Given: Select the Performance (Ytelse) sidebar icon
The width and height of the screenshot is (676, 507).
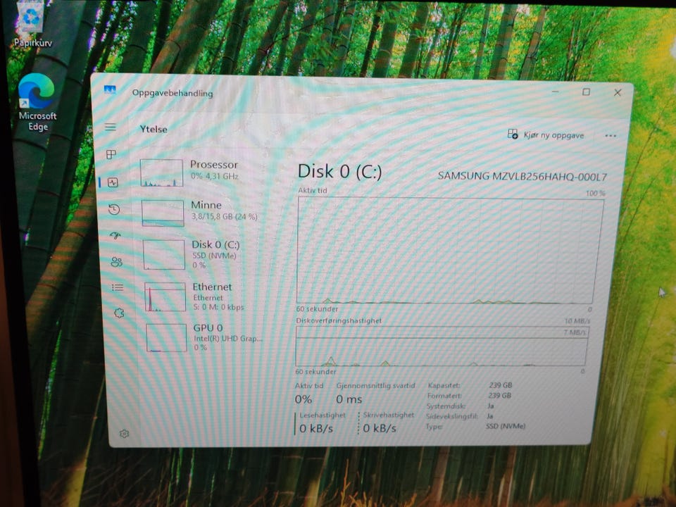Looking at the screenshot, I should (x=113, y=182).
